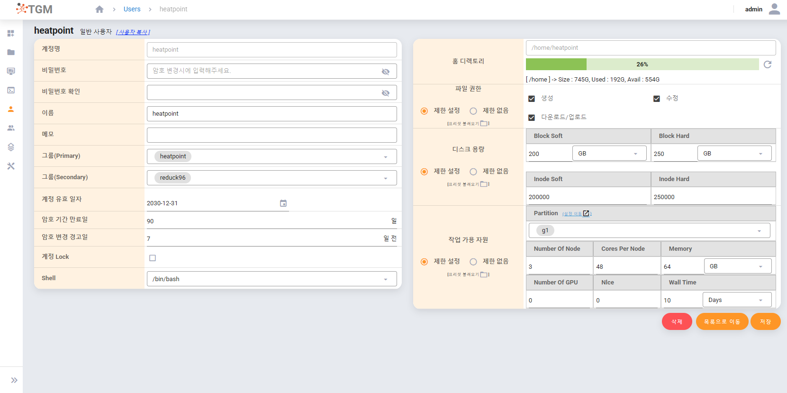Click the 저장 save button
This screenshot has width=787, height=393.
(765, 321)
